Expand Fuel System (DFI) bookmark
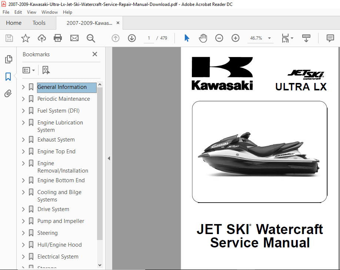Screen dimensions: 340x270 coord(23,111)
